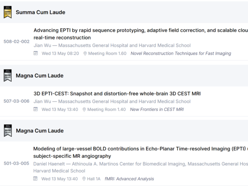Viewport: 248px width, 186px height.
Task: Open the Advancing EPTI abstract title
Action: (141, 34)
